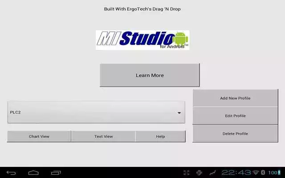Click Add New Profile button
Screen dimensions: 285x178
236,98
